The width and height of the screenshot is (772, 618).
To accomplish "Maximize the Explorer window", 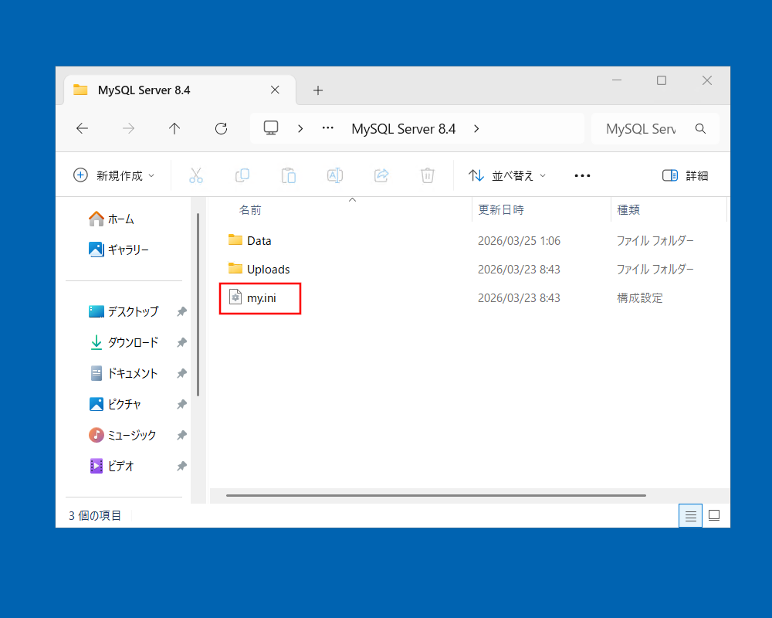I will (662, 80).
